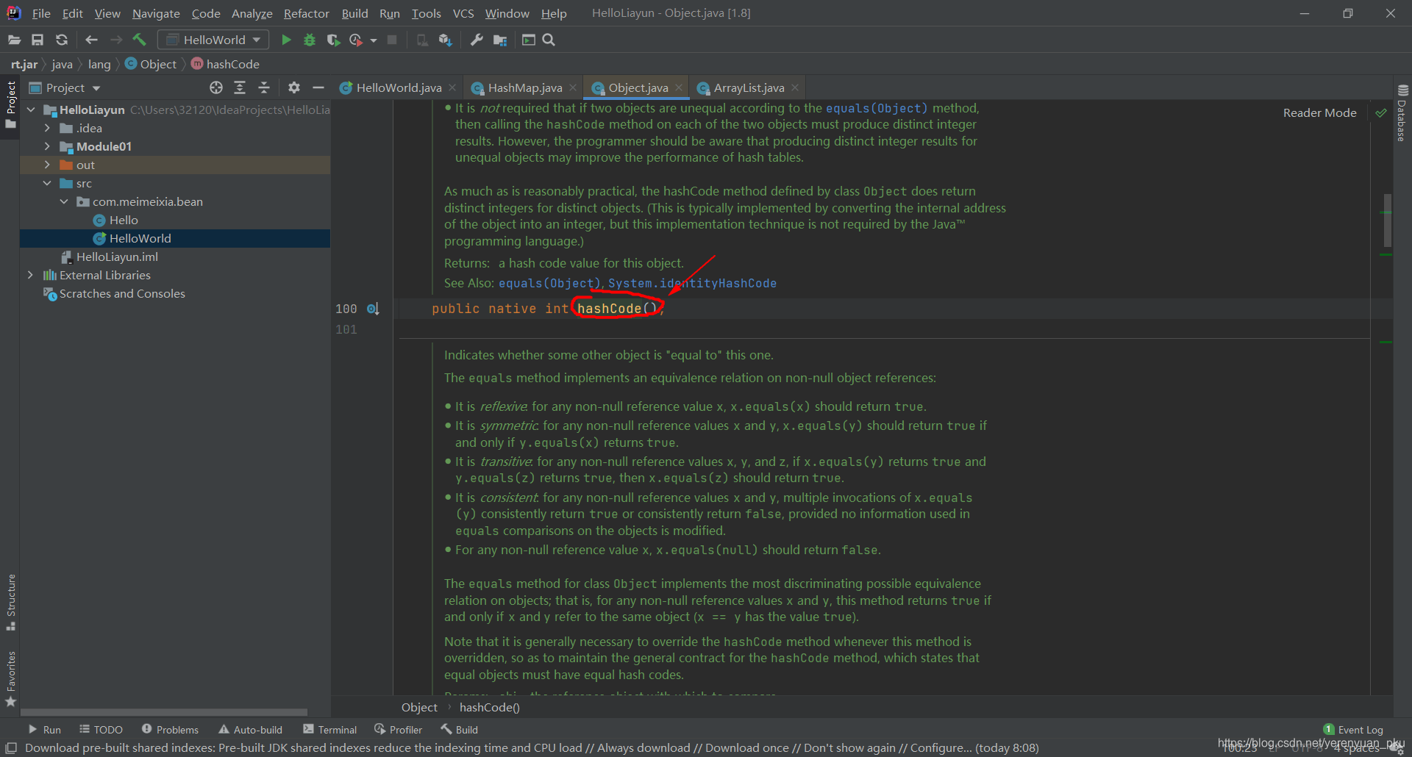
Task: Select Hello class in project tree
Action: pos(124,220)
